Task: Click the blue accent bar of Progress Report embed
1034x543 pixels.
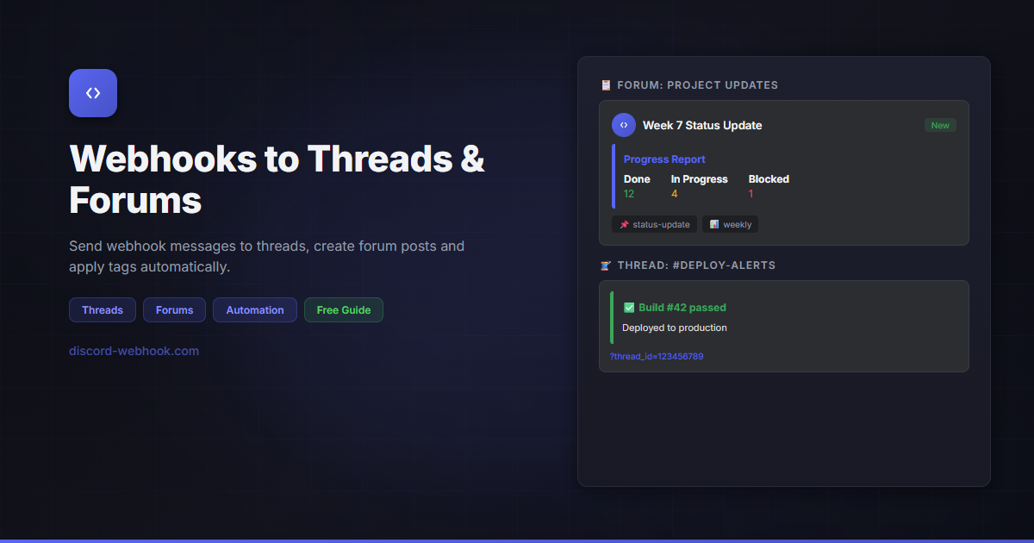Action: [x=614, y=177]
